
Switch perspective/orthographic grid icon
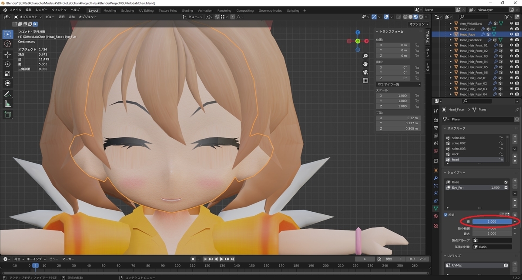coord(366,80)
